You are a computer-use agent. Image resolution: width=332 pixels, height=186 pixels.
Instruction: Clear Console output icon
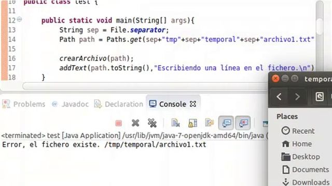(x=175, y=123)
